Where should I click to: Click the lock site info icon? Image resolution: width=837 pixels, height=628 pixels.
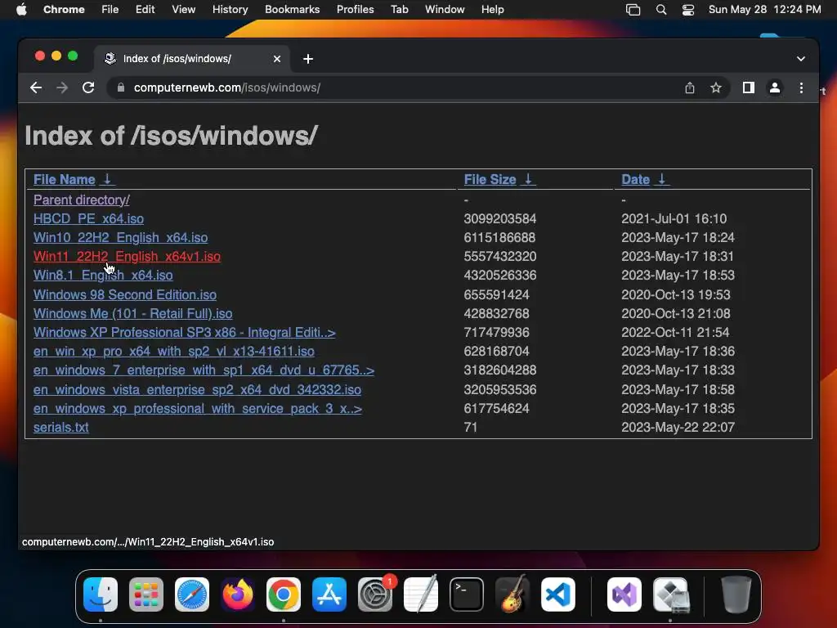pos(121,87)
